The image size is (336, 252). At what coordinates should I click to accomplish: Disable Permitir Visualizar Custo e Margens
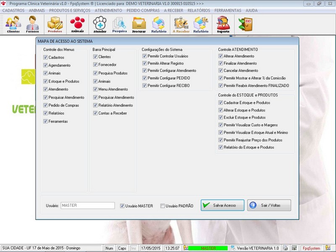[x=220, y=125]
